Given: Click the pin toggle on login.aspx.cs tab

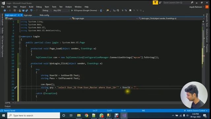Looking at the screenshot, I should pos(19,15).
